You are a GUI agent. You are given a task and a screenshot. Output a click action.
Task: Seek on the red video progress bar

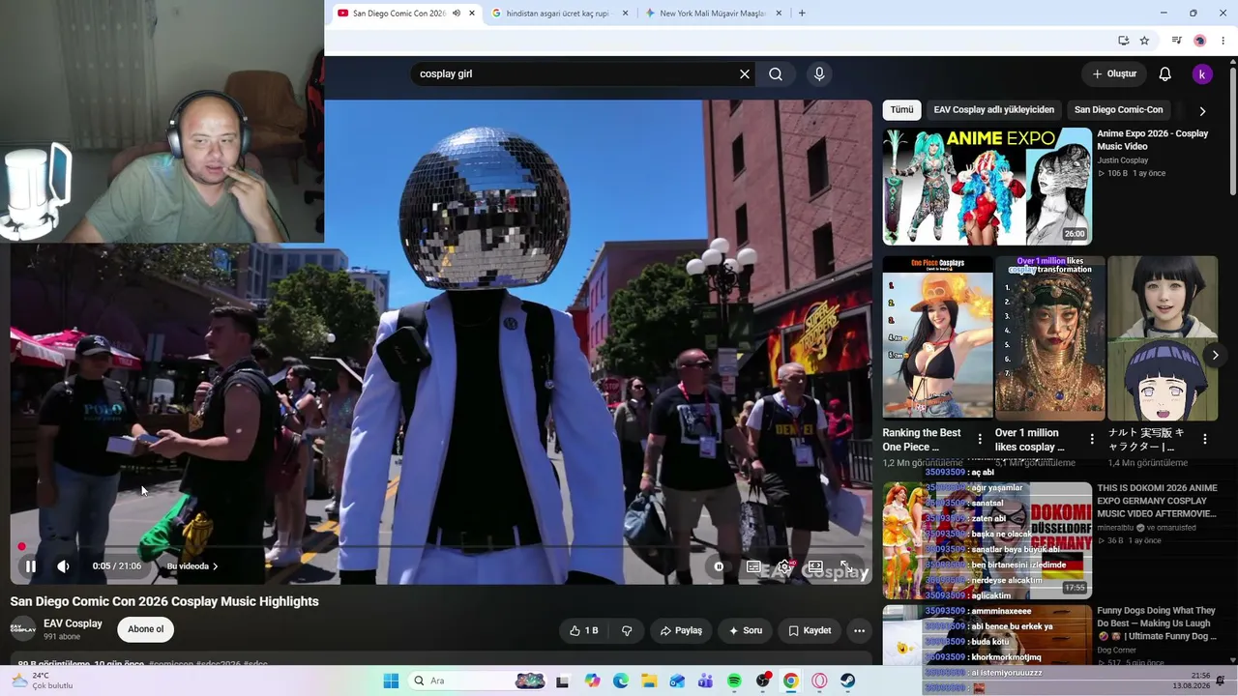point(441,547)
